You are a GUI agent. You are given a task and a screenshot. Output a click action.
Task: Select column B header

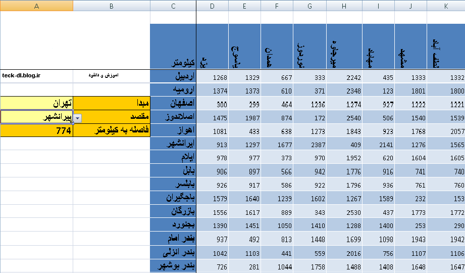[111, 6]
